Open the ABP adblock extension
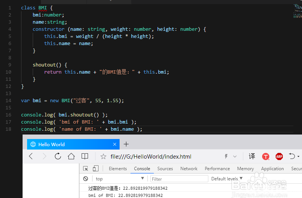The width and height of the screenshot is (302, 198). pyautogui.click(x=279, y=156)
